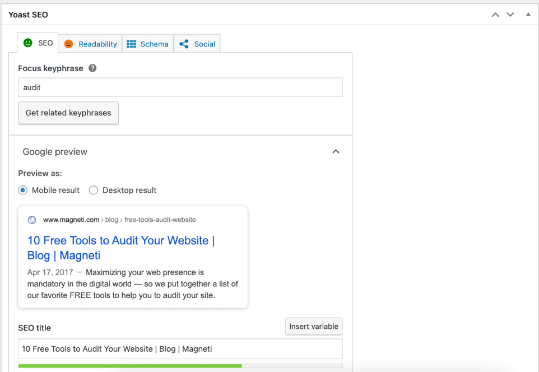This screenshot has height=372, width=539.
Task: Move Yoast SEO panel down arrow
Action: tap(510, 15)
